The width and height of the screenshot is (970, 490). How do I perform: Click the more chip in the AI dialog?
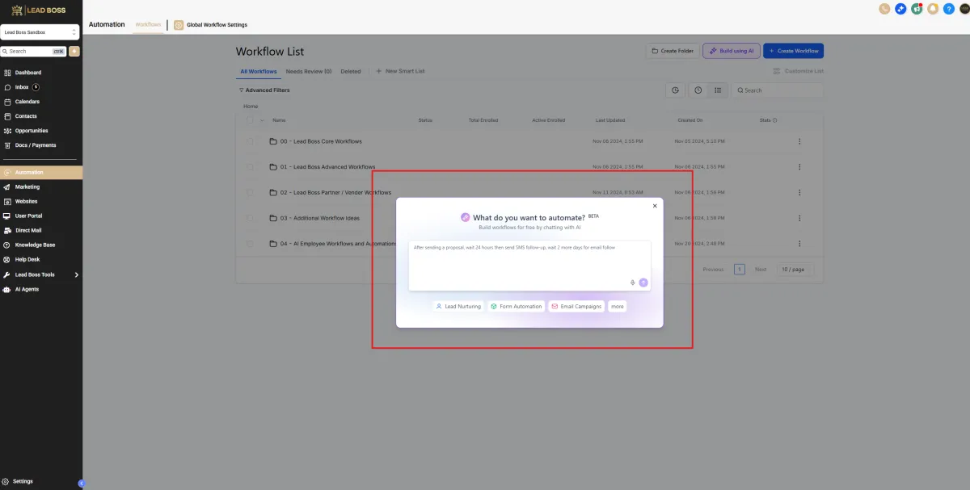pos(618,307)
